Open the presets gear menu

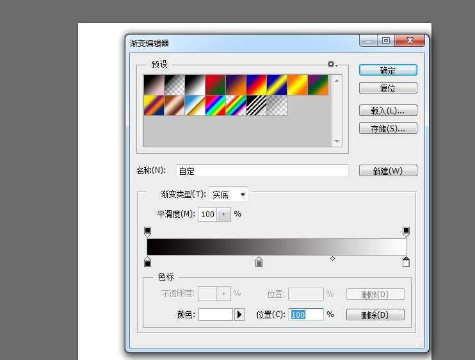pyautogui.click(x=332, y=64)
